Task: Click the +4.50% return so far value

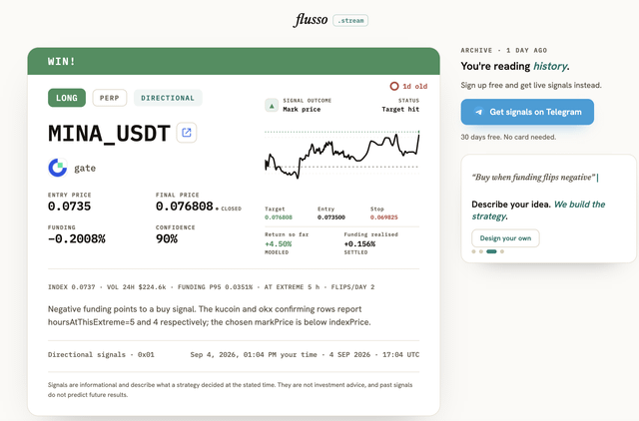Action: [x=278, y=243]
